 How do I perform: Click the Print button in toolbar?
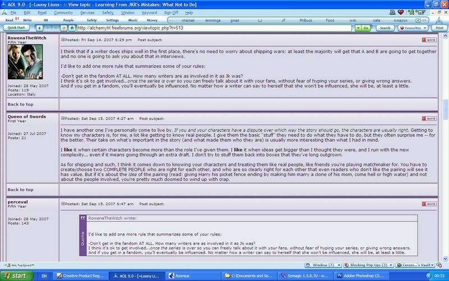click(438, 28)
